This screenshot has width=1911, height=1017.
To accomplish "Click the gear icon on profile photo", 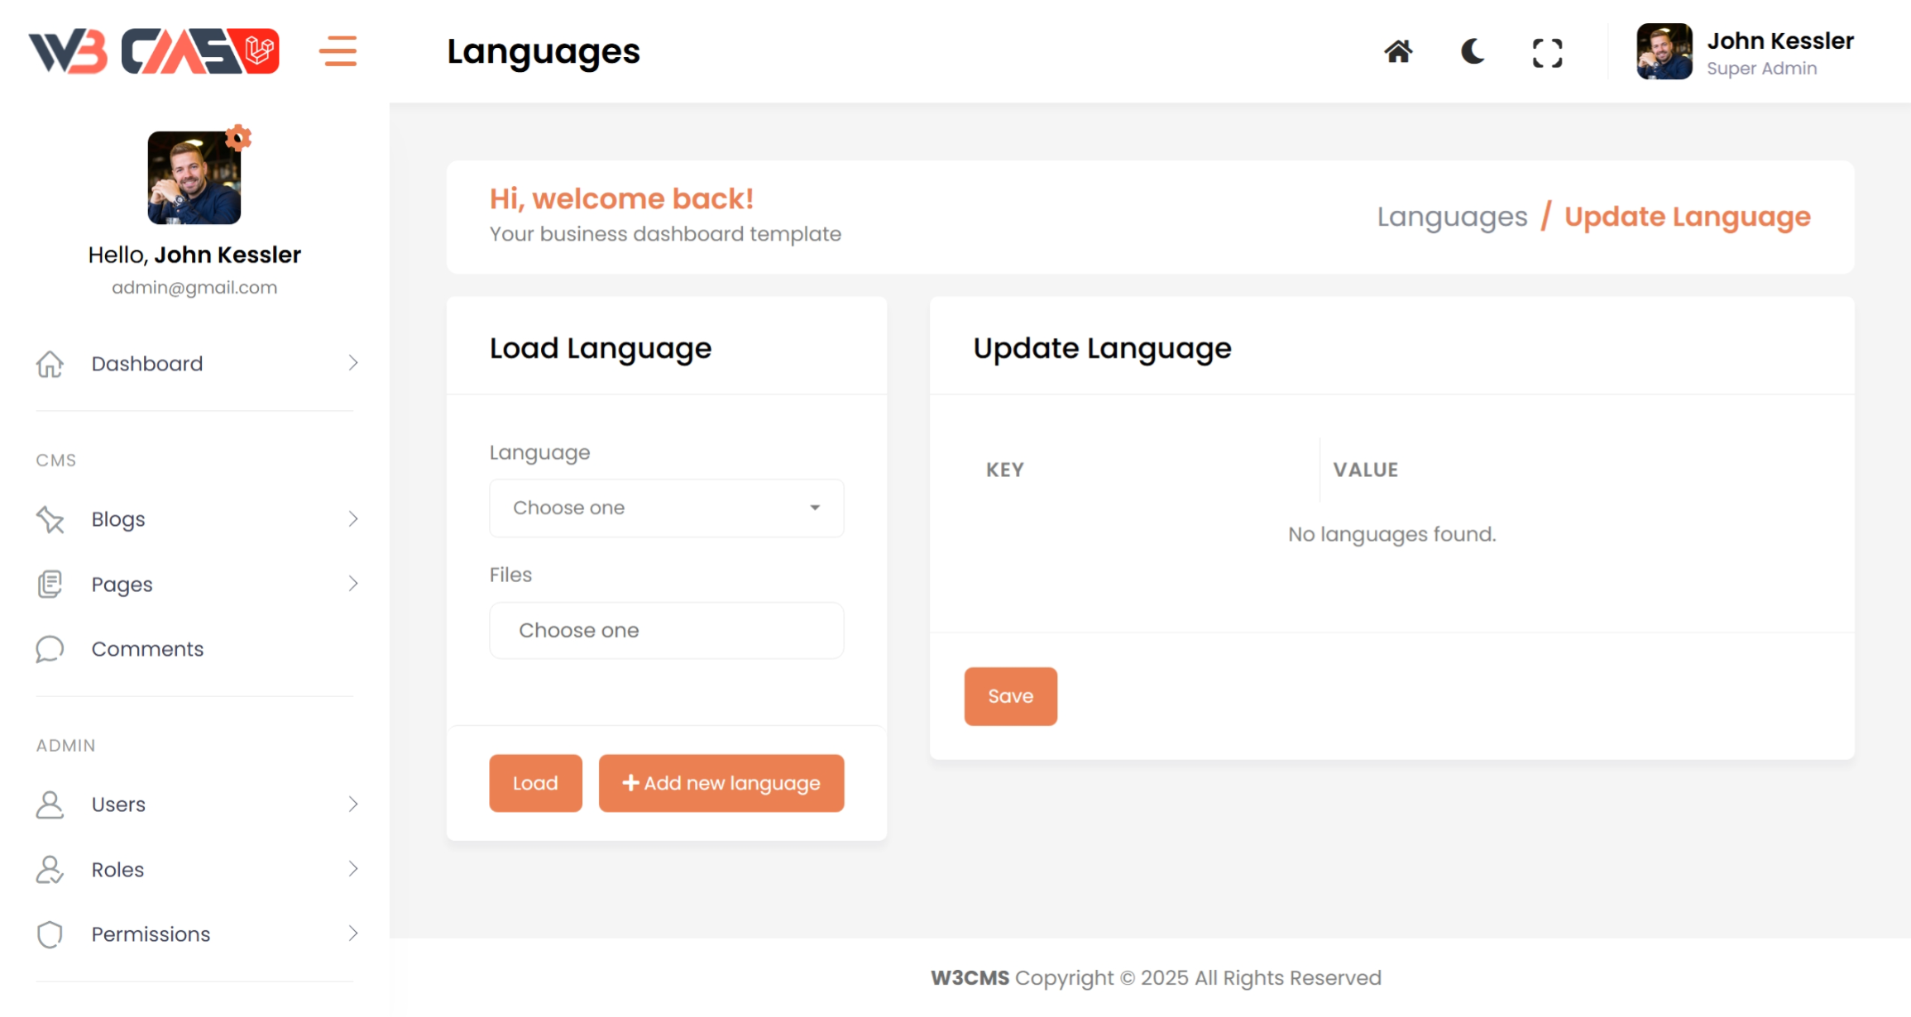I will click(x=238, y=137).
